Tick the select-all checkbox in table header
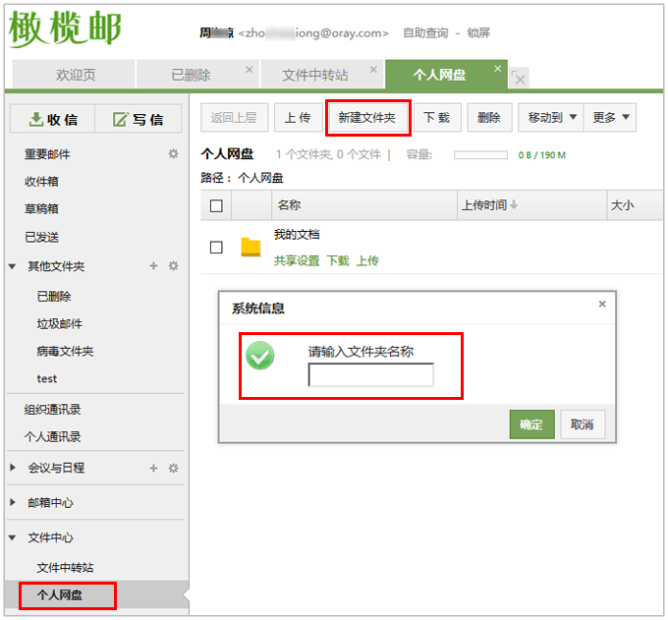This screenshot has width=668, height=620. (x=216, y=205)
